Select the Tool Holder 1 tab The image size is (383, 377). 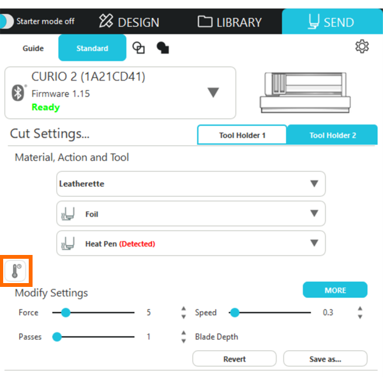click(x=242, y=135)
